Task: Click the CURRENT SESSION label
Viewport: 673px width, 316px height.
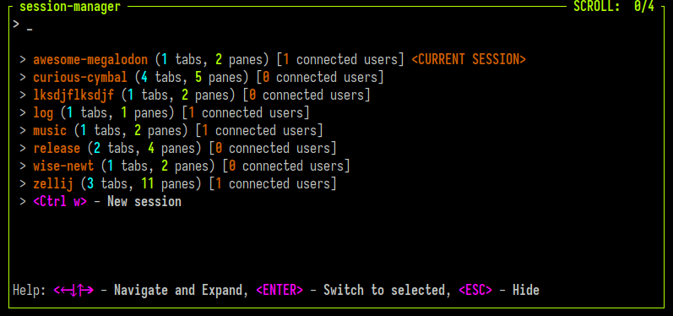Action: pyautogui.click(x=469, y=60)
